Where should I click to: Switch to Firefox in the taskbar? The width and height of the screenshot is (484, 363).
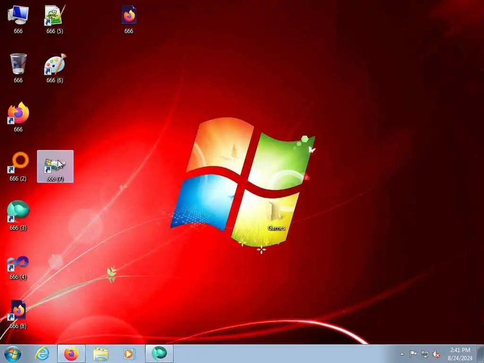(x=71, y=354)
